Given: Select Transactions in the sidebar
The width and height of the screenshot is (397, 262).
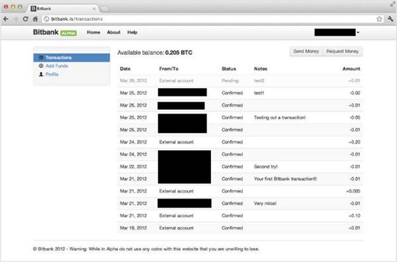Looking at the screenshot, I should pyautogui.click(x=71, y=58).
